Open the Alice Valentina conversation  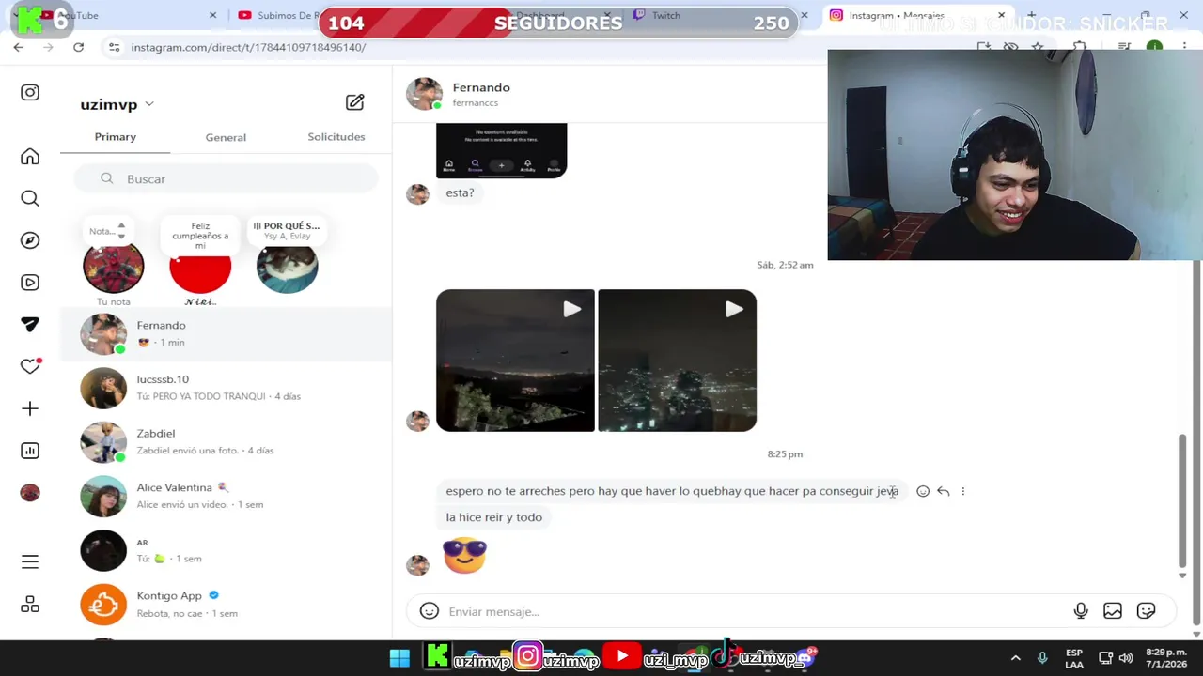pos(226,496)
